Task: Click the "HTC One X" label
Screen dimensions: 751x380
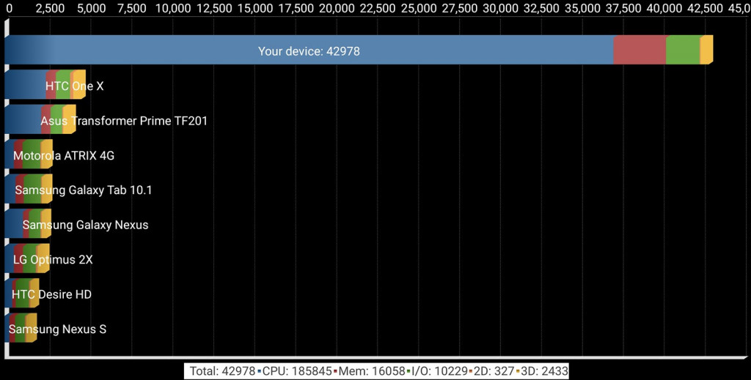Action: coord(74,86)
